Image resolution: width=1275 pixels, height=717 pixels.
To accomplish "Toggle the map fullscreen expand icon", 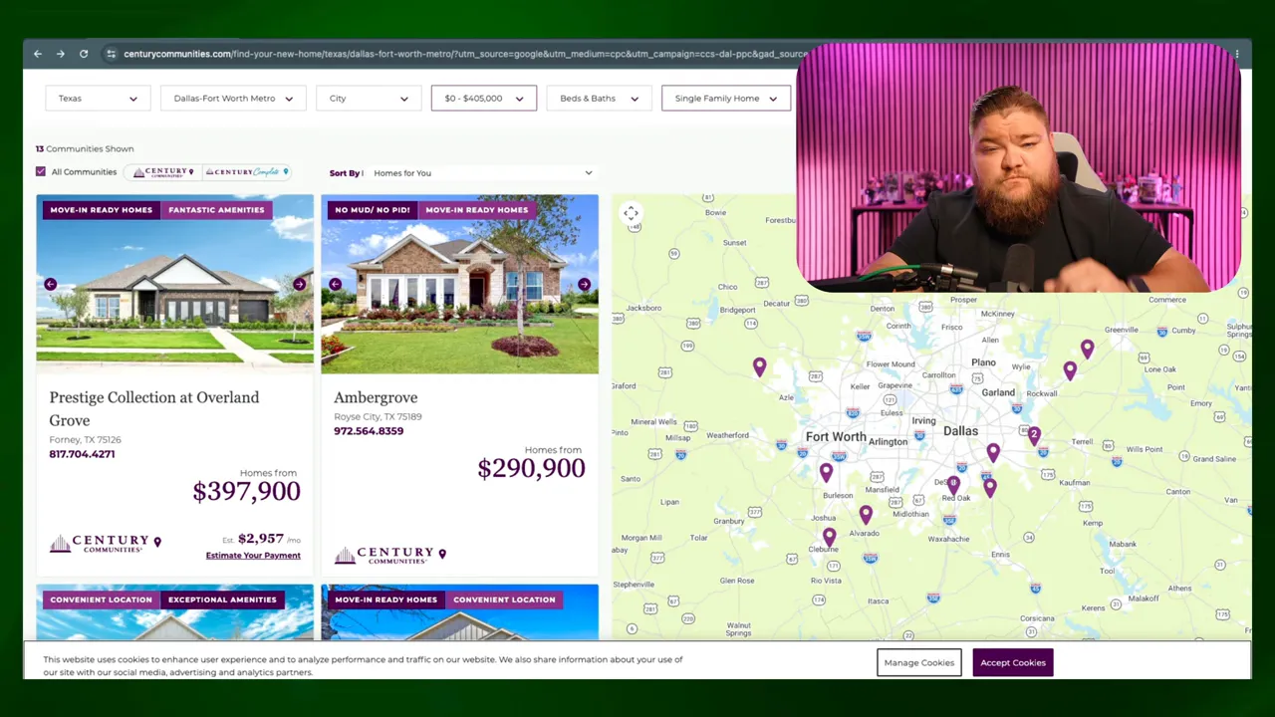I will coord(631,213).
